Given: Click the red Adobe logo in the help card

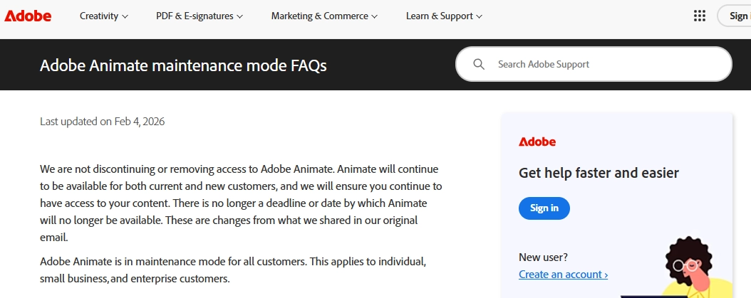Looking at the screenshot, I should [x=537, y=142].
